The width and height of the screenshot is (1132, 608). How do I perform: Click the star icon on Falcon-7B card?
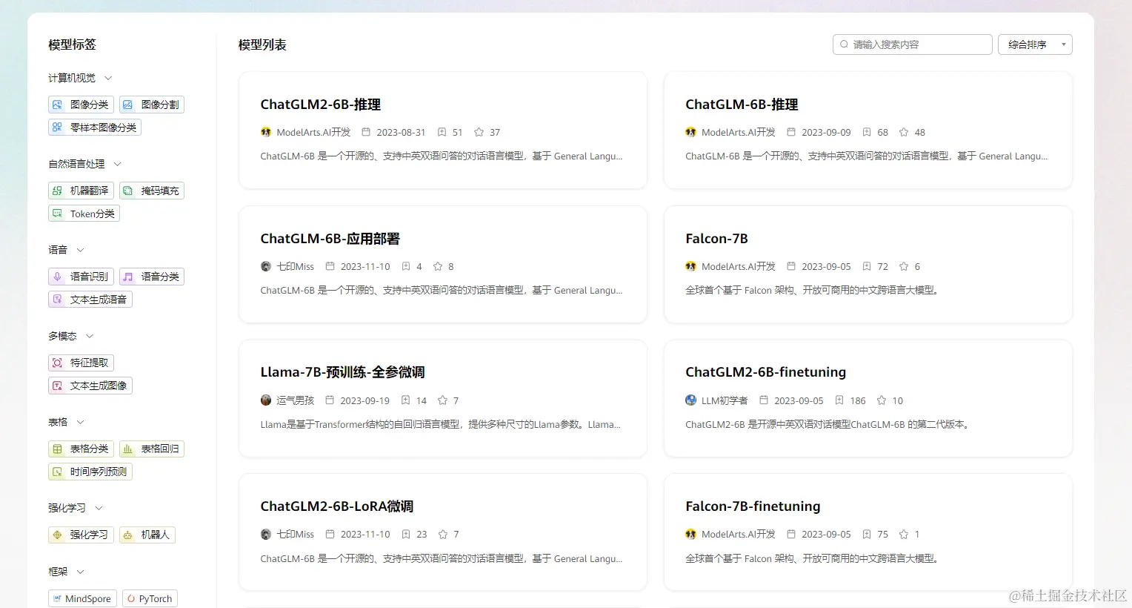click(904, 266)
